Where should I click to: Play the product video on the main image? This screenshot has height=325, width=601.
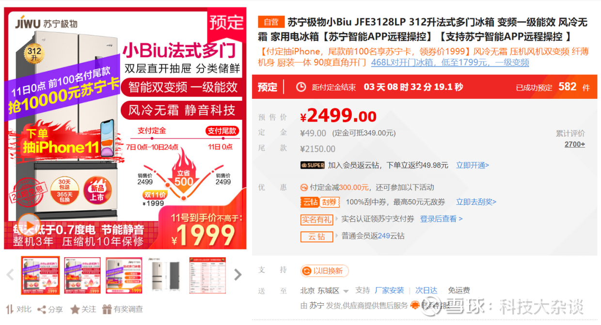pos(29,226)
